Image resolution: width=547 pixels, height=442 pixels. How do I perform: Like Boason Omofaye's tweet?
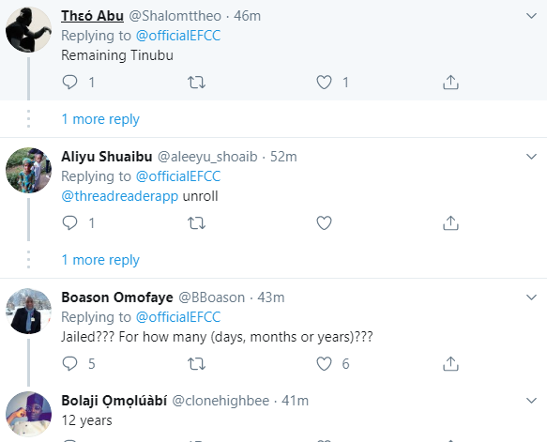point(324,364)
